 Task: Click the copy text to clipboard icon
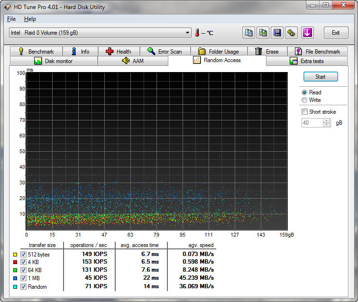click(x=248, y=33)
